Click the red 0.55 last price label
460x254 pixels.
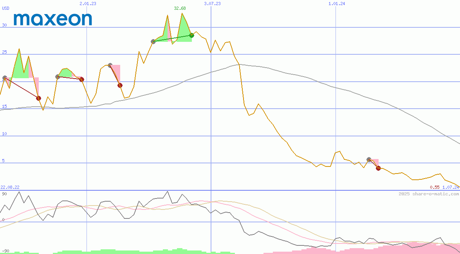(435, 187)
